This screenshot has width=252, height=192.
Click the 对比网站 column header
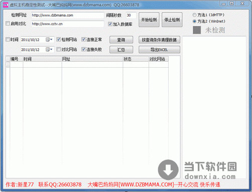click(x=159, y=59)
